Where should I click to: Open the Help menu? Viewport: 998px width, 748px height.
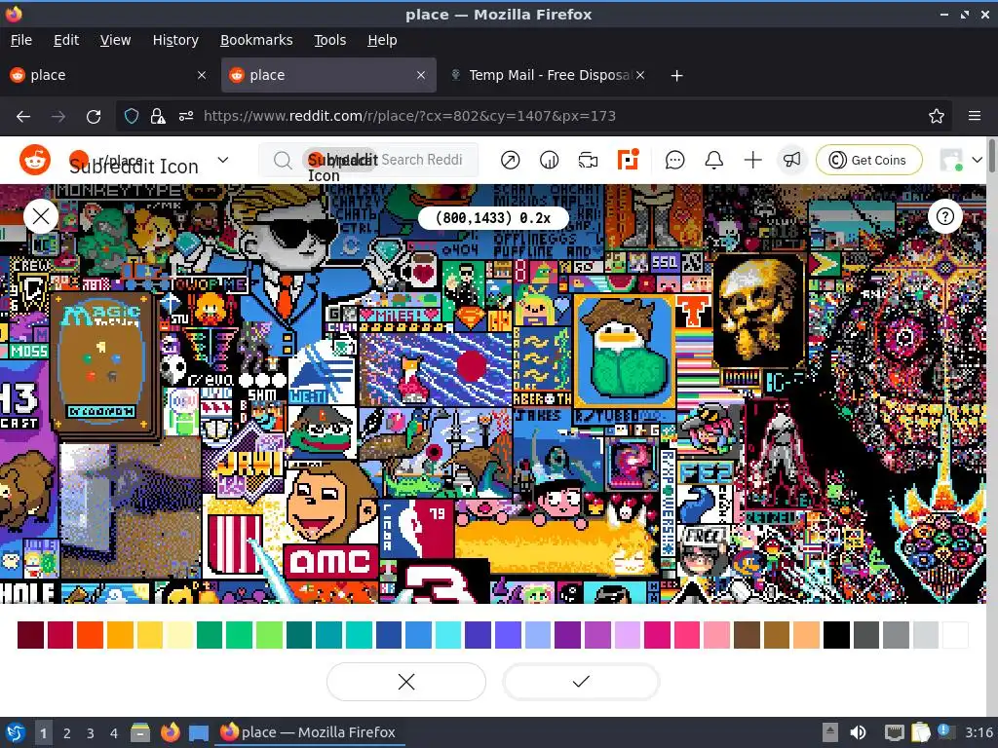(x=382, y=40)
